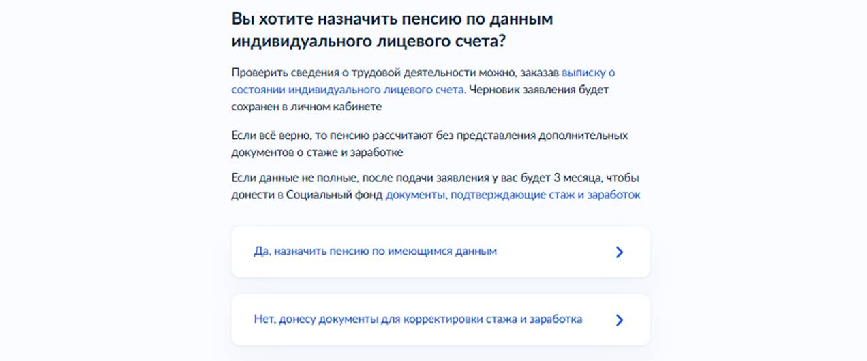Click heading 'Вы хотите назначить пенсию по данным'
The image size is (867, 361).
[392, 29]
